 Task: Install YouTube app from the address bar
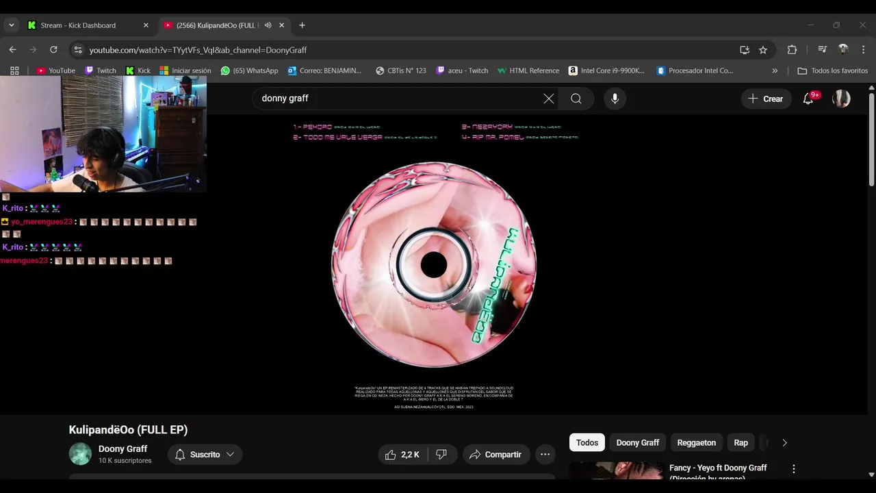pos(745,50)
